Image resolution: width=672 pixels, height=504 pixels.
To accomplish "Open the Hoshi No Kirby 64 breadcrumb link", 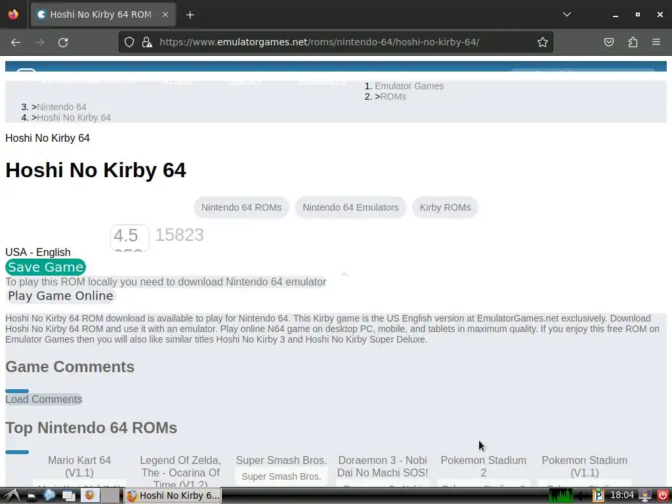I will pos(73,117).
